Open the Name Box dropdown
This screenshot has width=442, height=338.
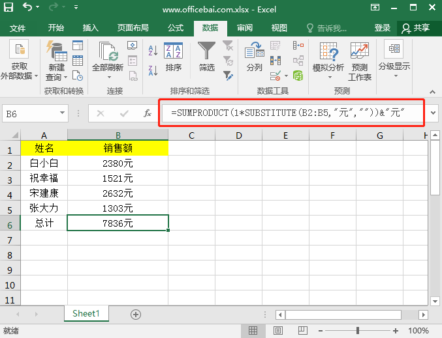62,113
